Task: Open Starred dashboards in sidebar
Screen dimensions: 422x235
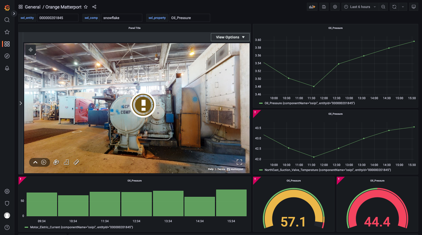Action: 7,32
